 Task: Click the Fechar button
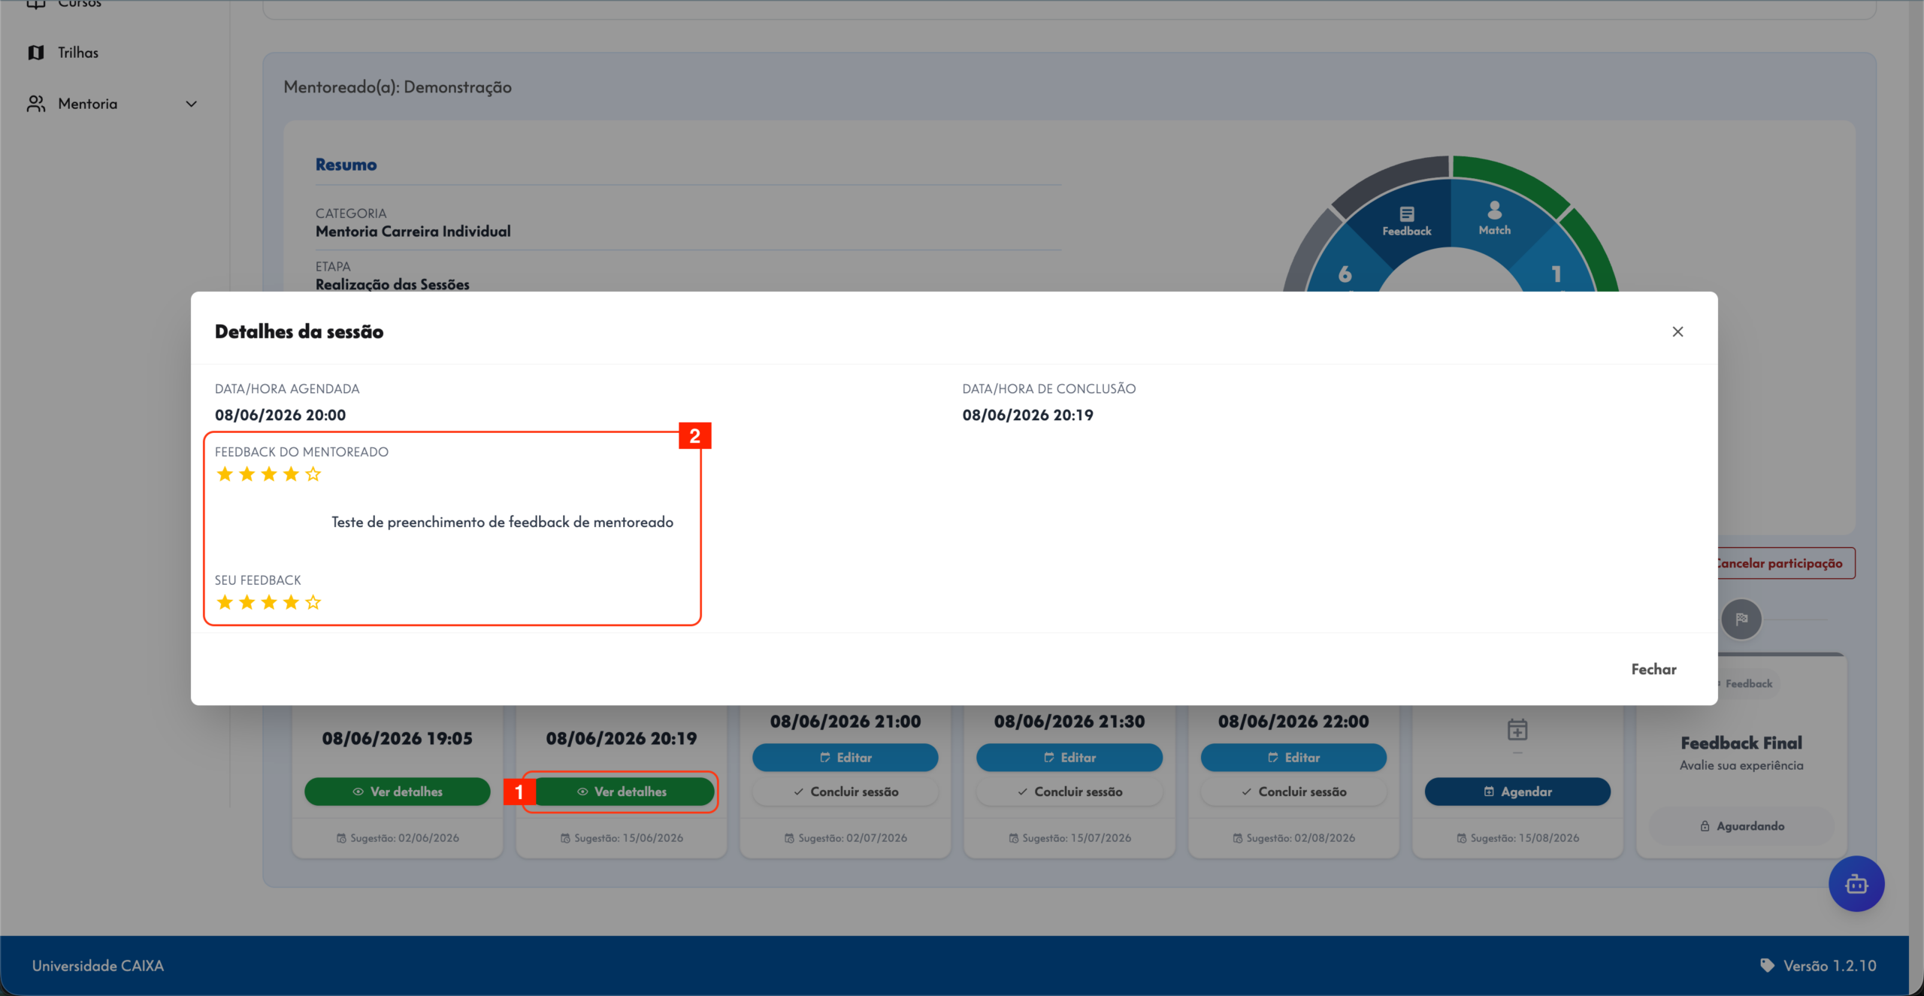(x=1653, y=669)
